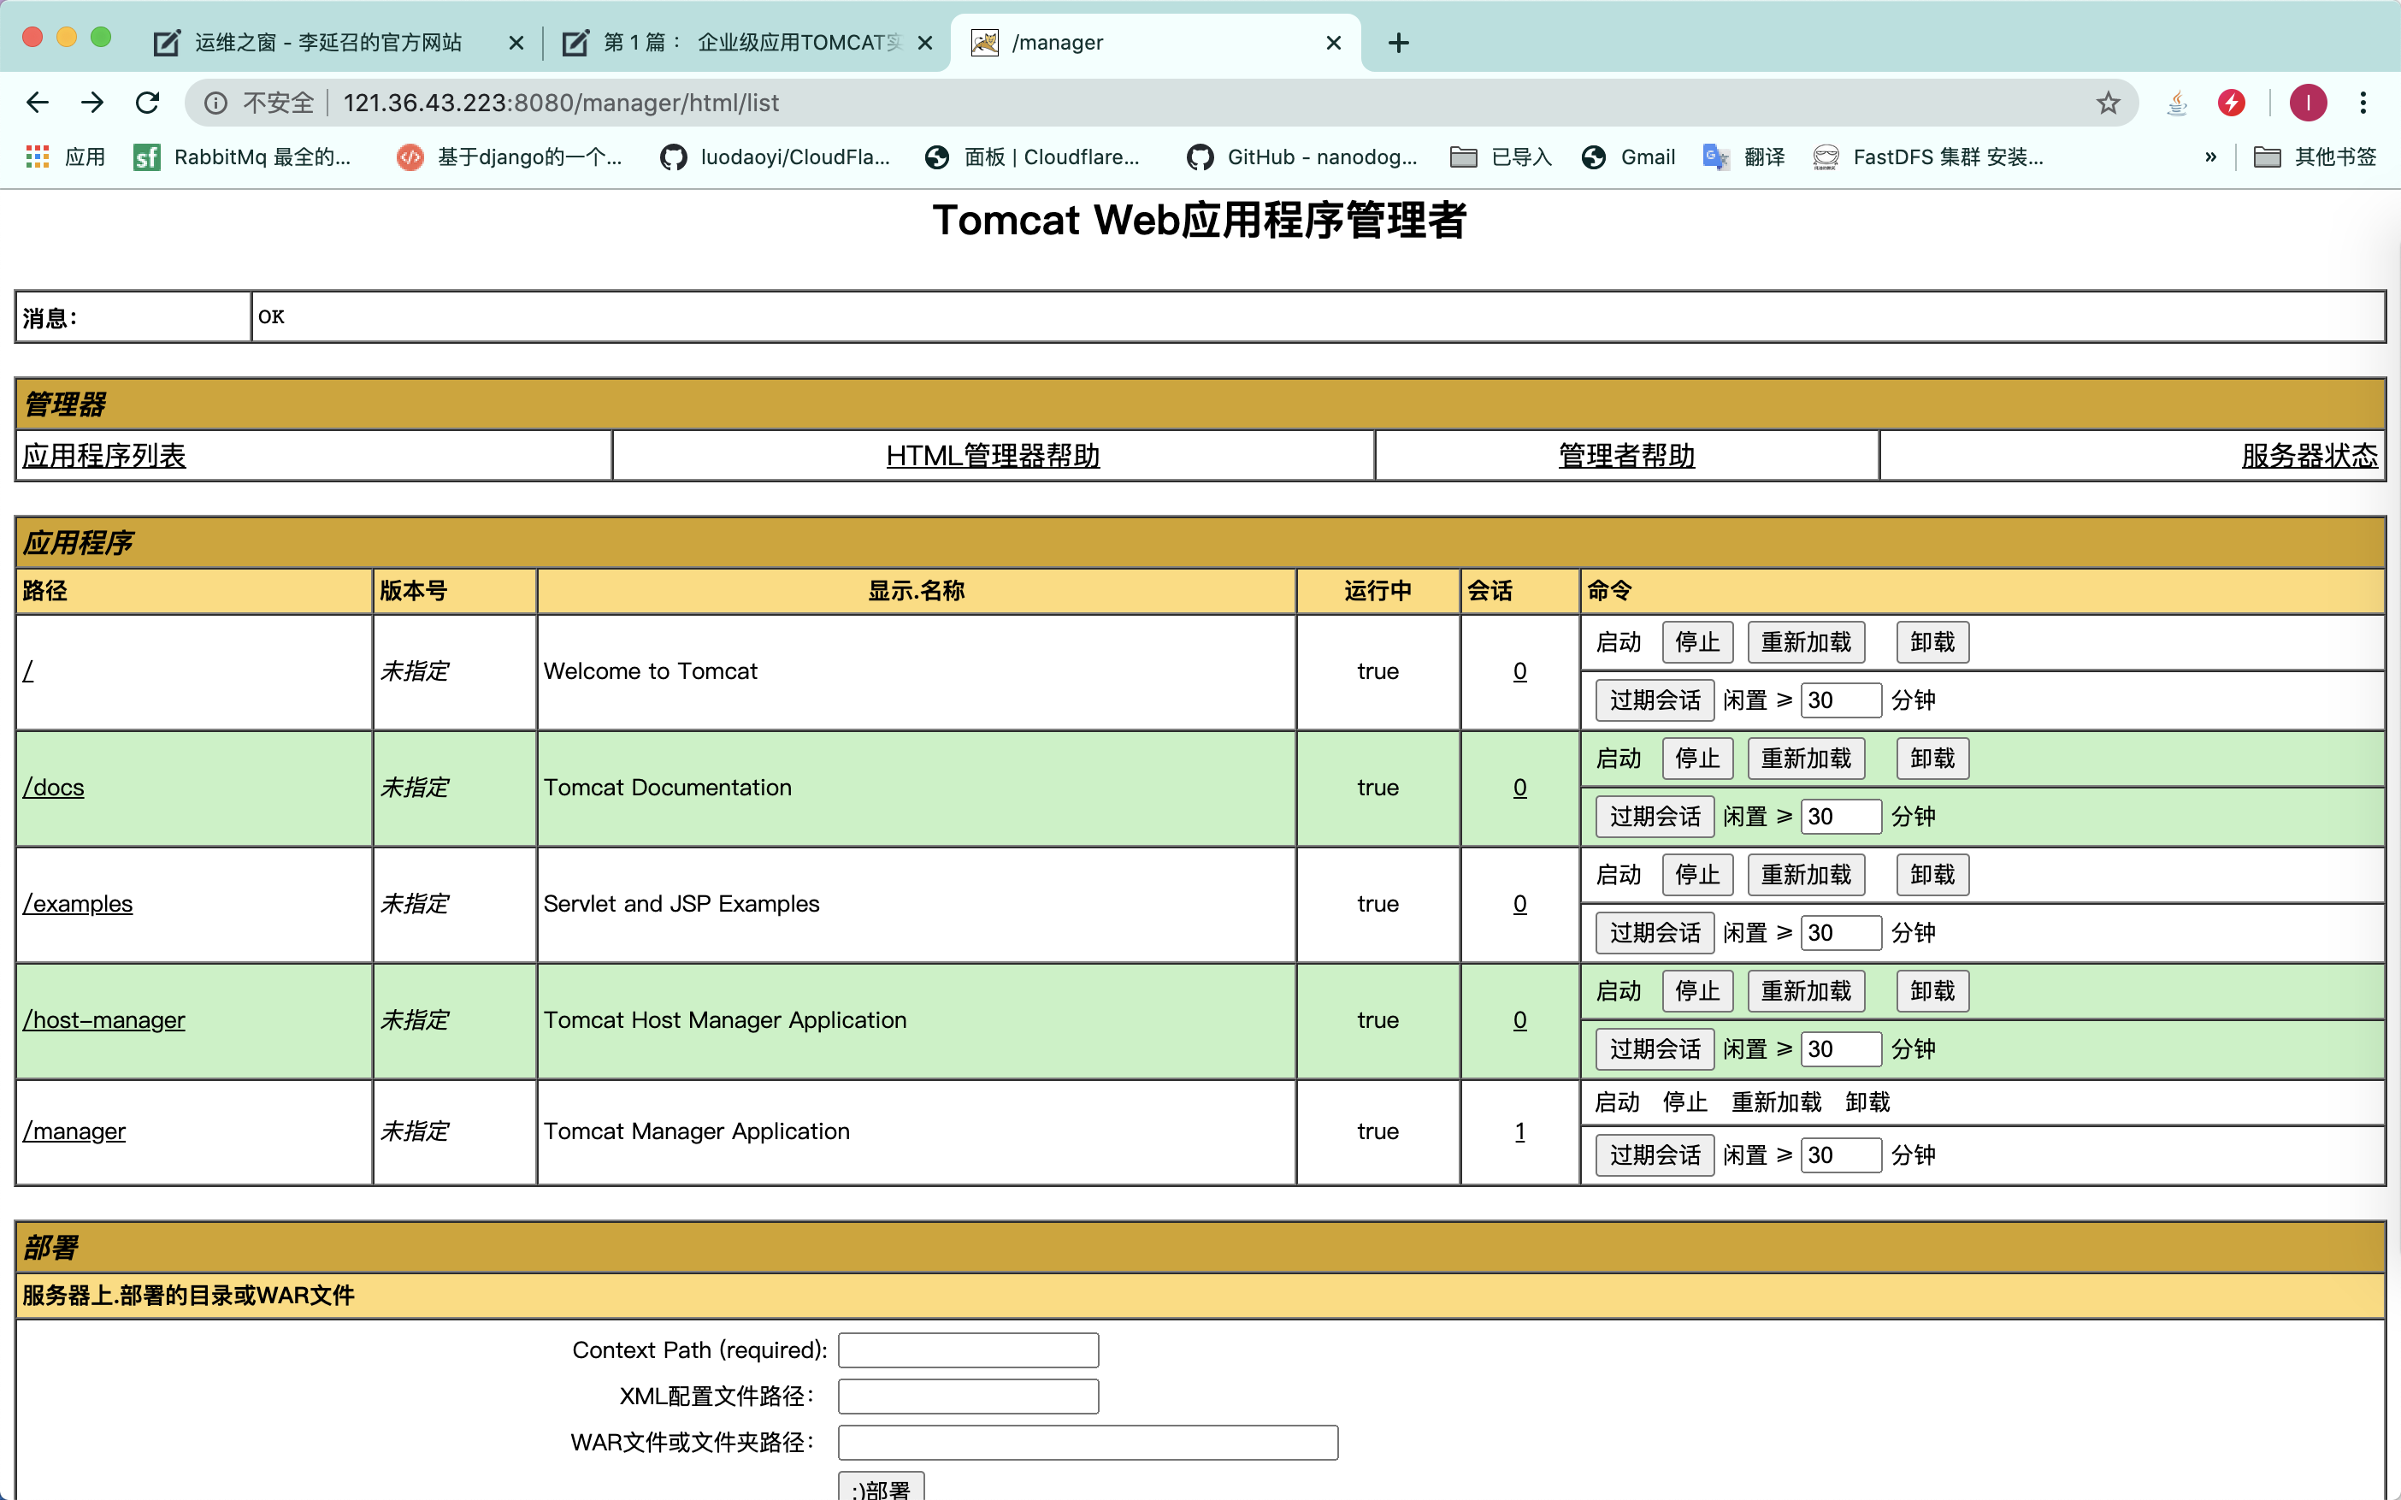The height and width of the screenshot is (1500, 2401).
Task: Open the Chrome profile avatar
Action: (x=2308, y=102)
